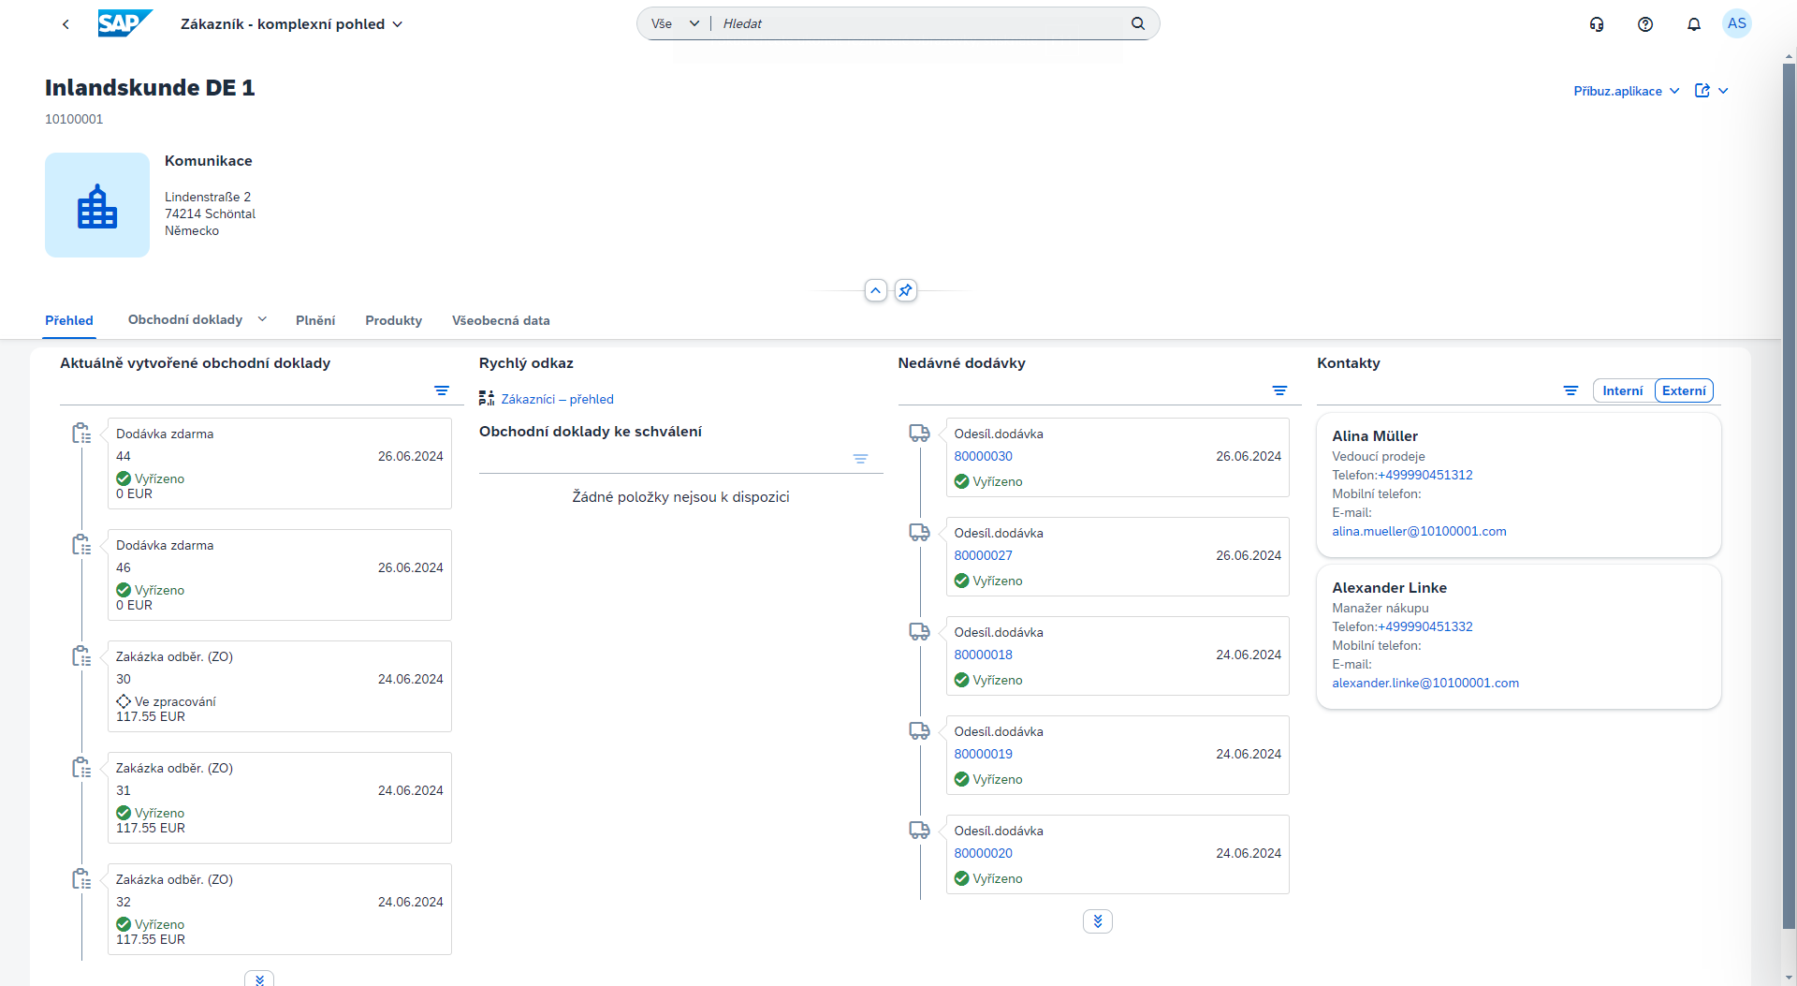Screen dimensions: 1797x986
Task: Expand the Příbuz.aplikace dropdown
Action: coord(1626,91)
